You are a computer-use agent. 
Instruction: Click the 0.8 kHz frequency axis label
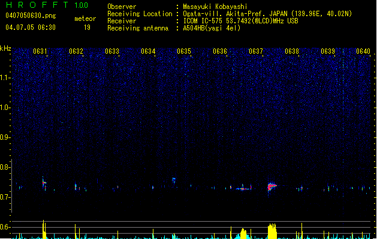tap(5, 167)
